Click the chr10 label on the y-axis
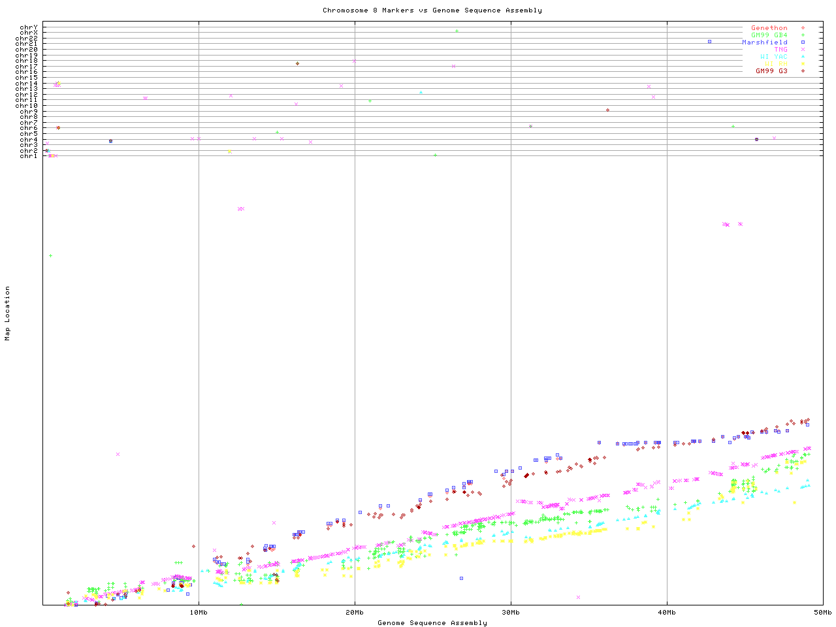 coord(27,106)
